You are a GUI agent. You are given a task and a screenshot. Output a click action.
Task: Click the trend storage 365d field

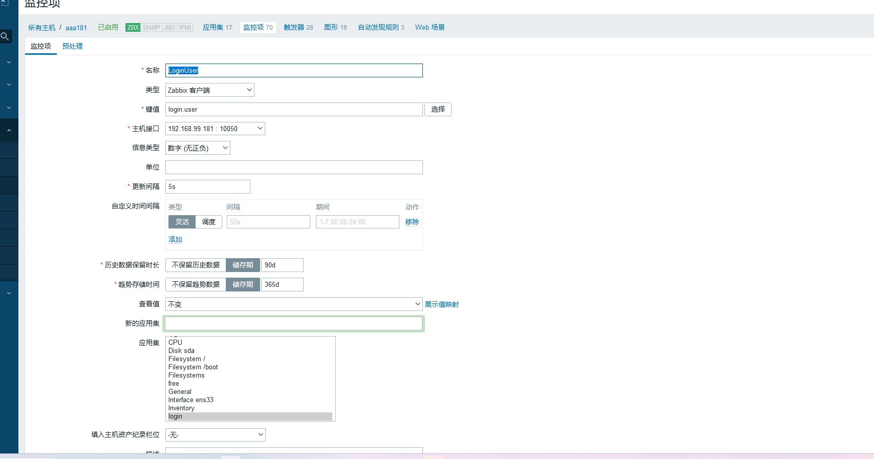[283, 284]
